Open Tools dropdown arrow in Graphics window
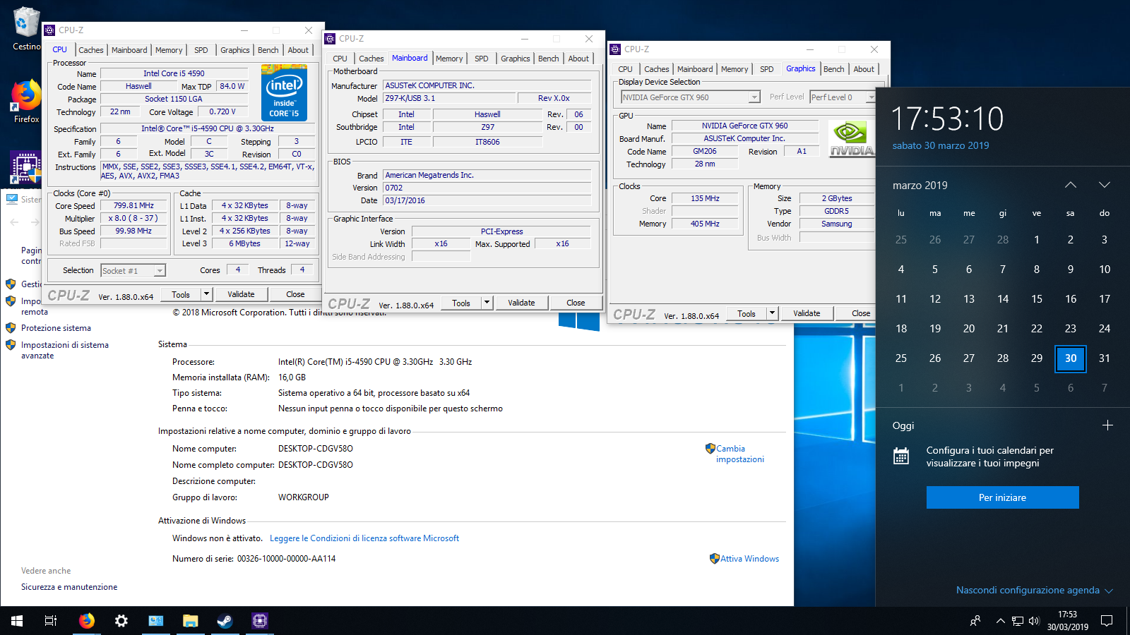 (772, 313)
